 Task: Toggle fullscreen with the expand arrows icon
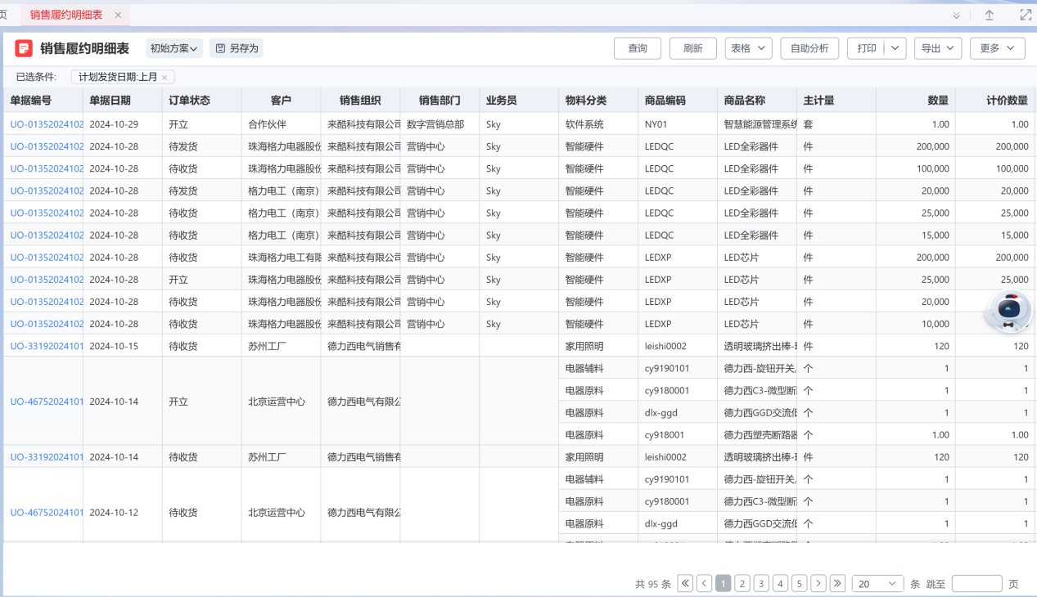[x=1026, y=15]
